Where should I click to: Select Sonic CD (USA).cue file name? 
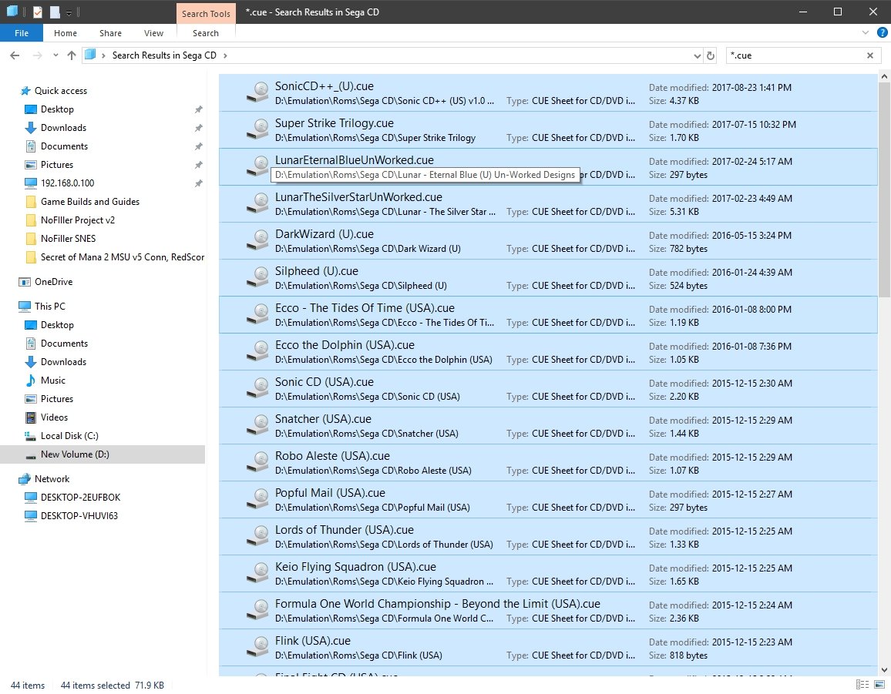pyautogui.click(x=324, y=382)
